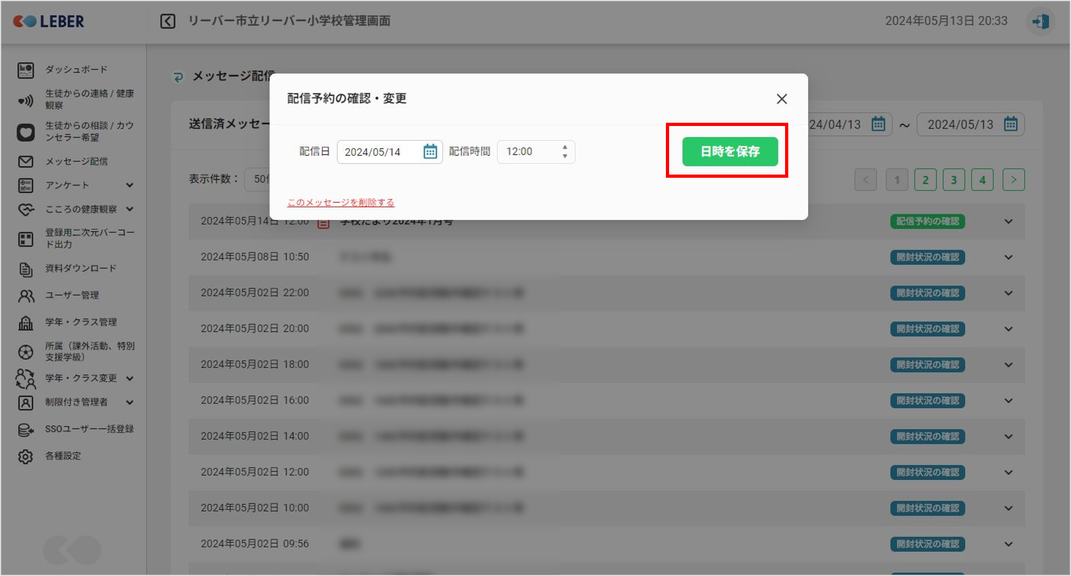1071x576 pixels.
Task: Expand the アンケート sidebar submenu
Action: point(129,185)
